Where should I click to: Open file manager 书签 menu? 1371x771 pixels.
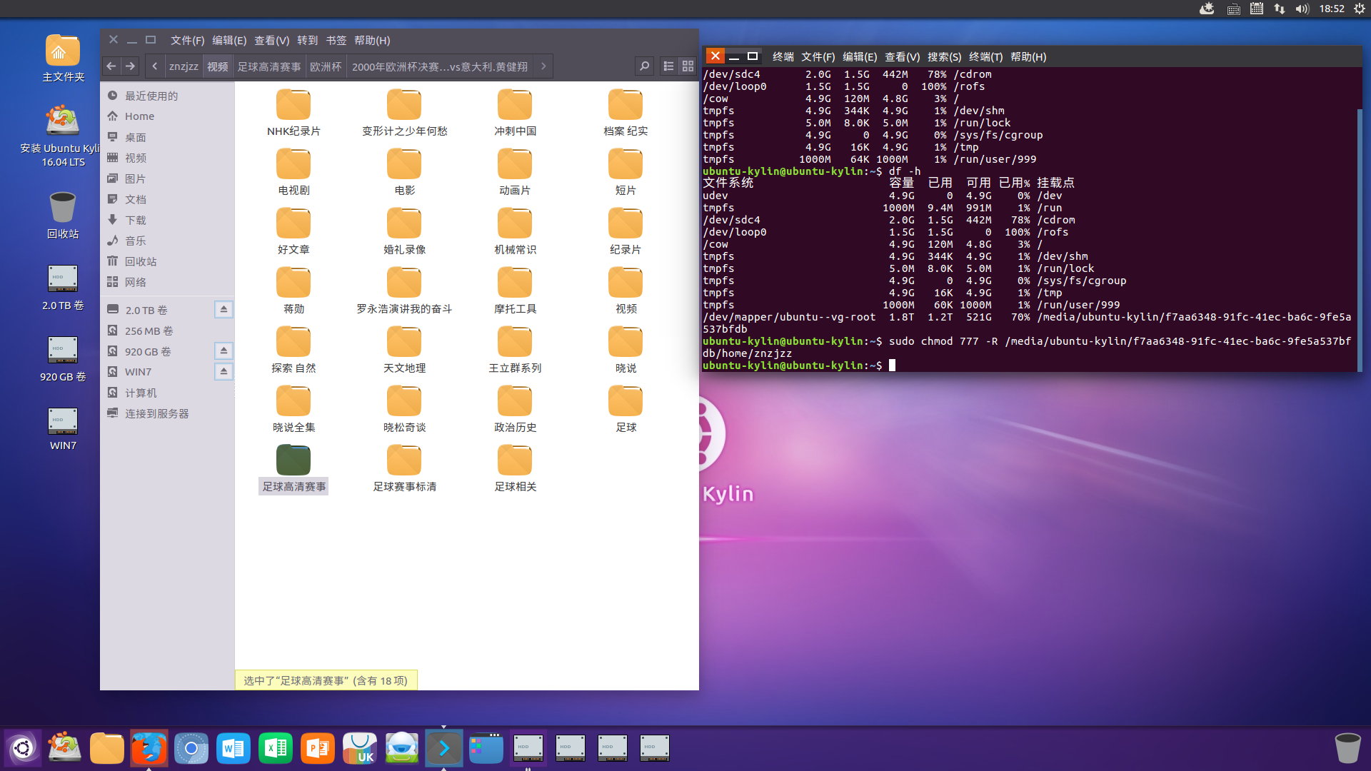pos(336,41)
